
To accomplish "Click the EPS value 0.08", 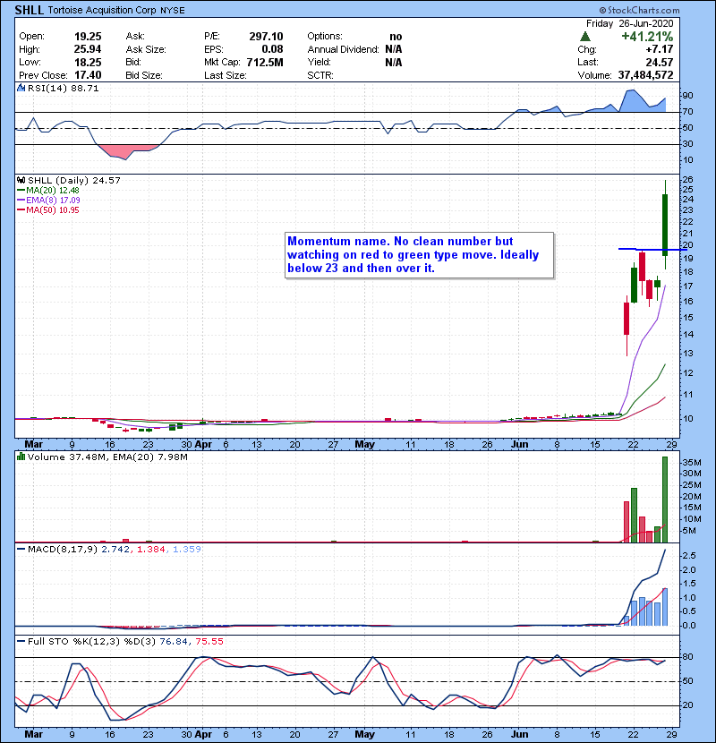I will 272,49.
